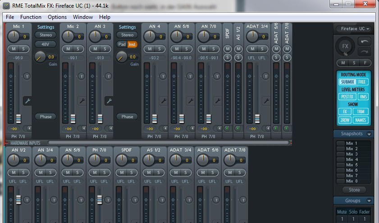Open settings wrench on Mic 2 channel
This screenshot has width=379, height=223.
coord(82,101)
